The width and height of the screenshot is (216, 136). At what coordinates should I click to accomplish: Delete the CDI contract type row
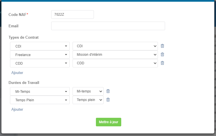click(x=162, y=46)
